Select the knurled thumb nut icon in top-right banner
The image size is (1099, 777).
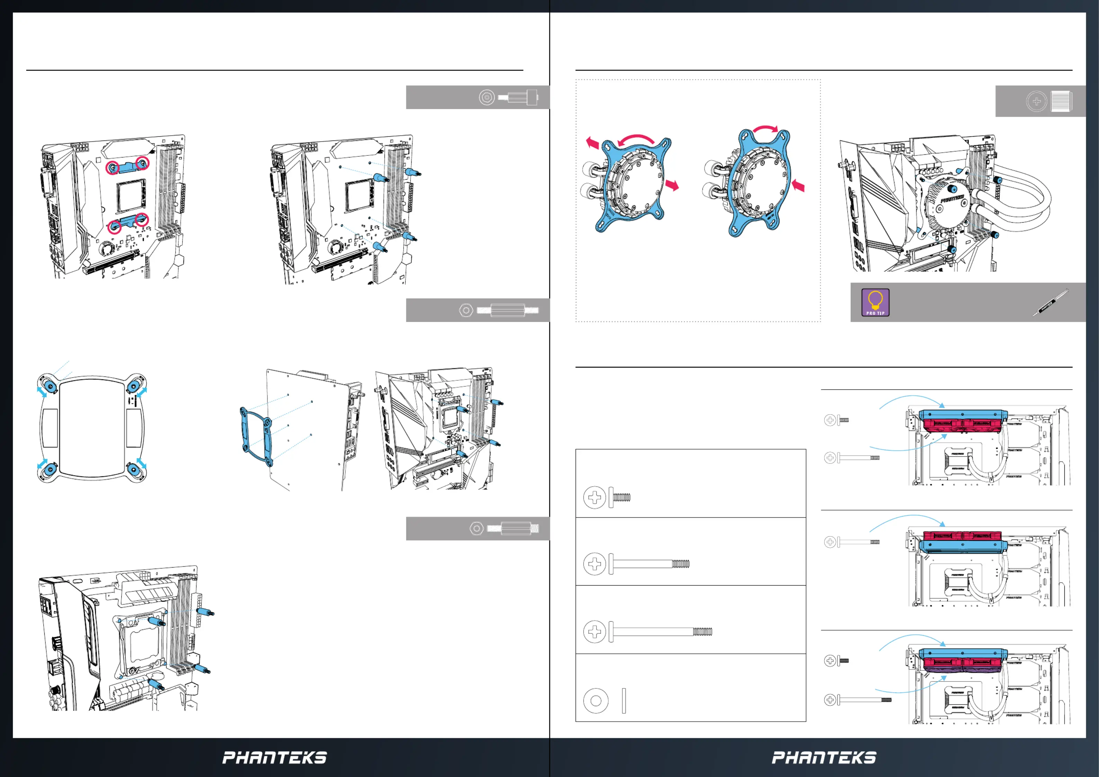(x=1049, y=101)
